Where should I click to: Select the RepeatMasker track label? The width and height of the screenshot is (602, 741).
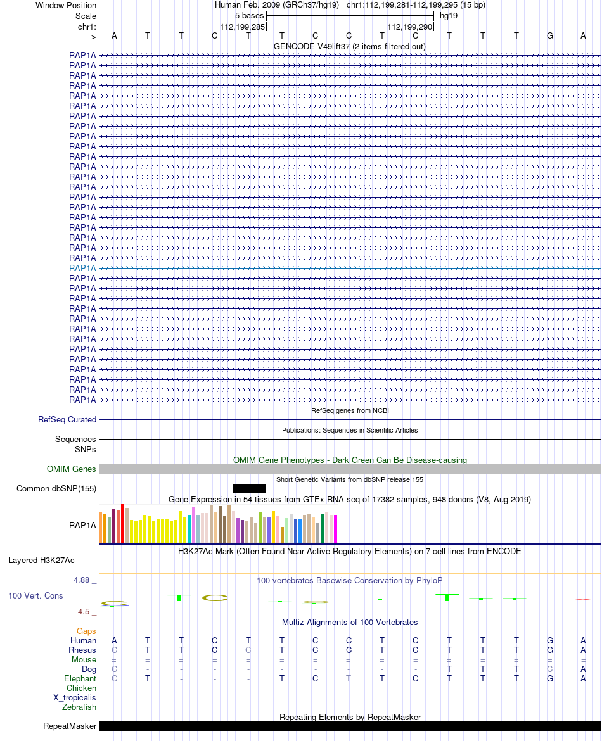70,726
